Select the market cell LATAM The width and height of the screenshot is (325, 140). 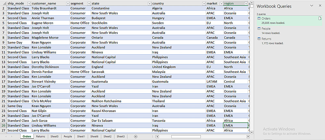coord(214,81)
